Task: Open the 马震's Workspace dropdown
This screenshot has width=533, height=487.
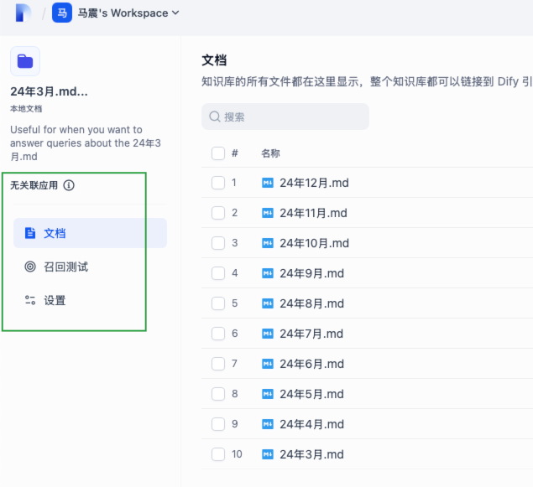Action: (128, 13)
